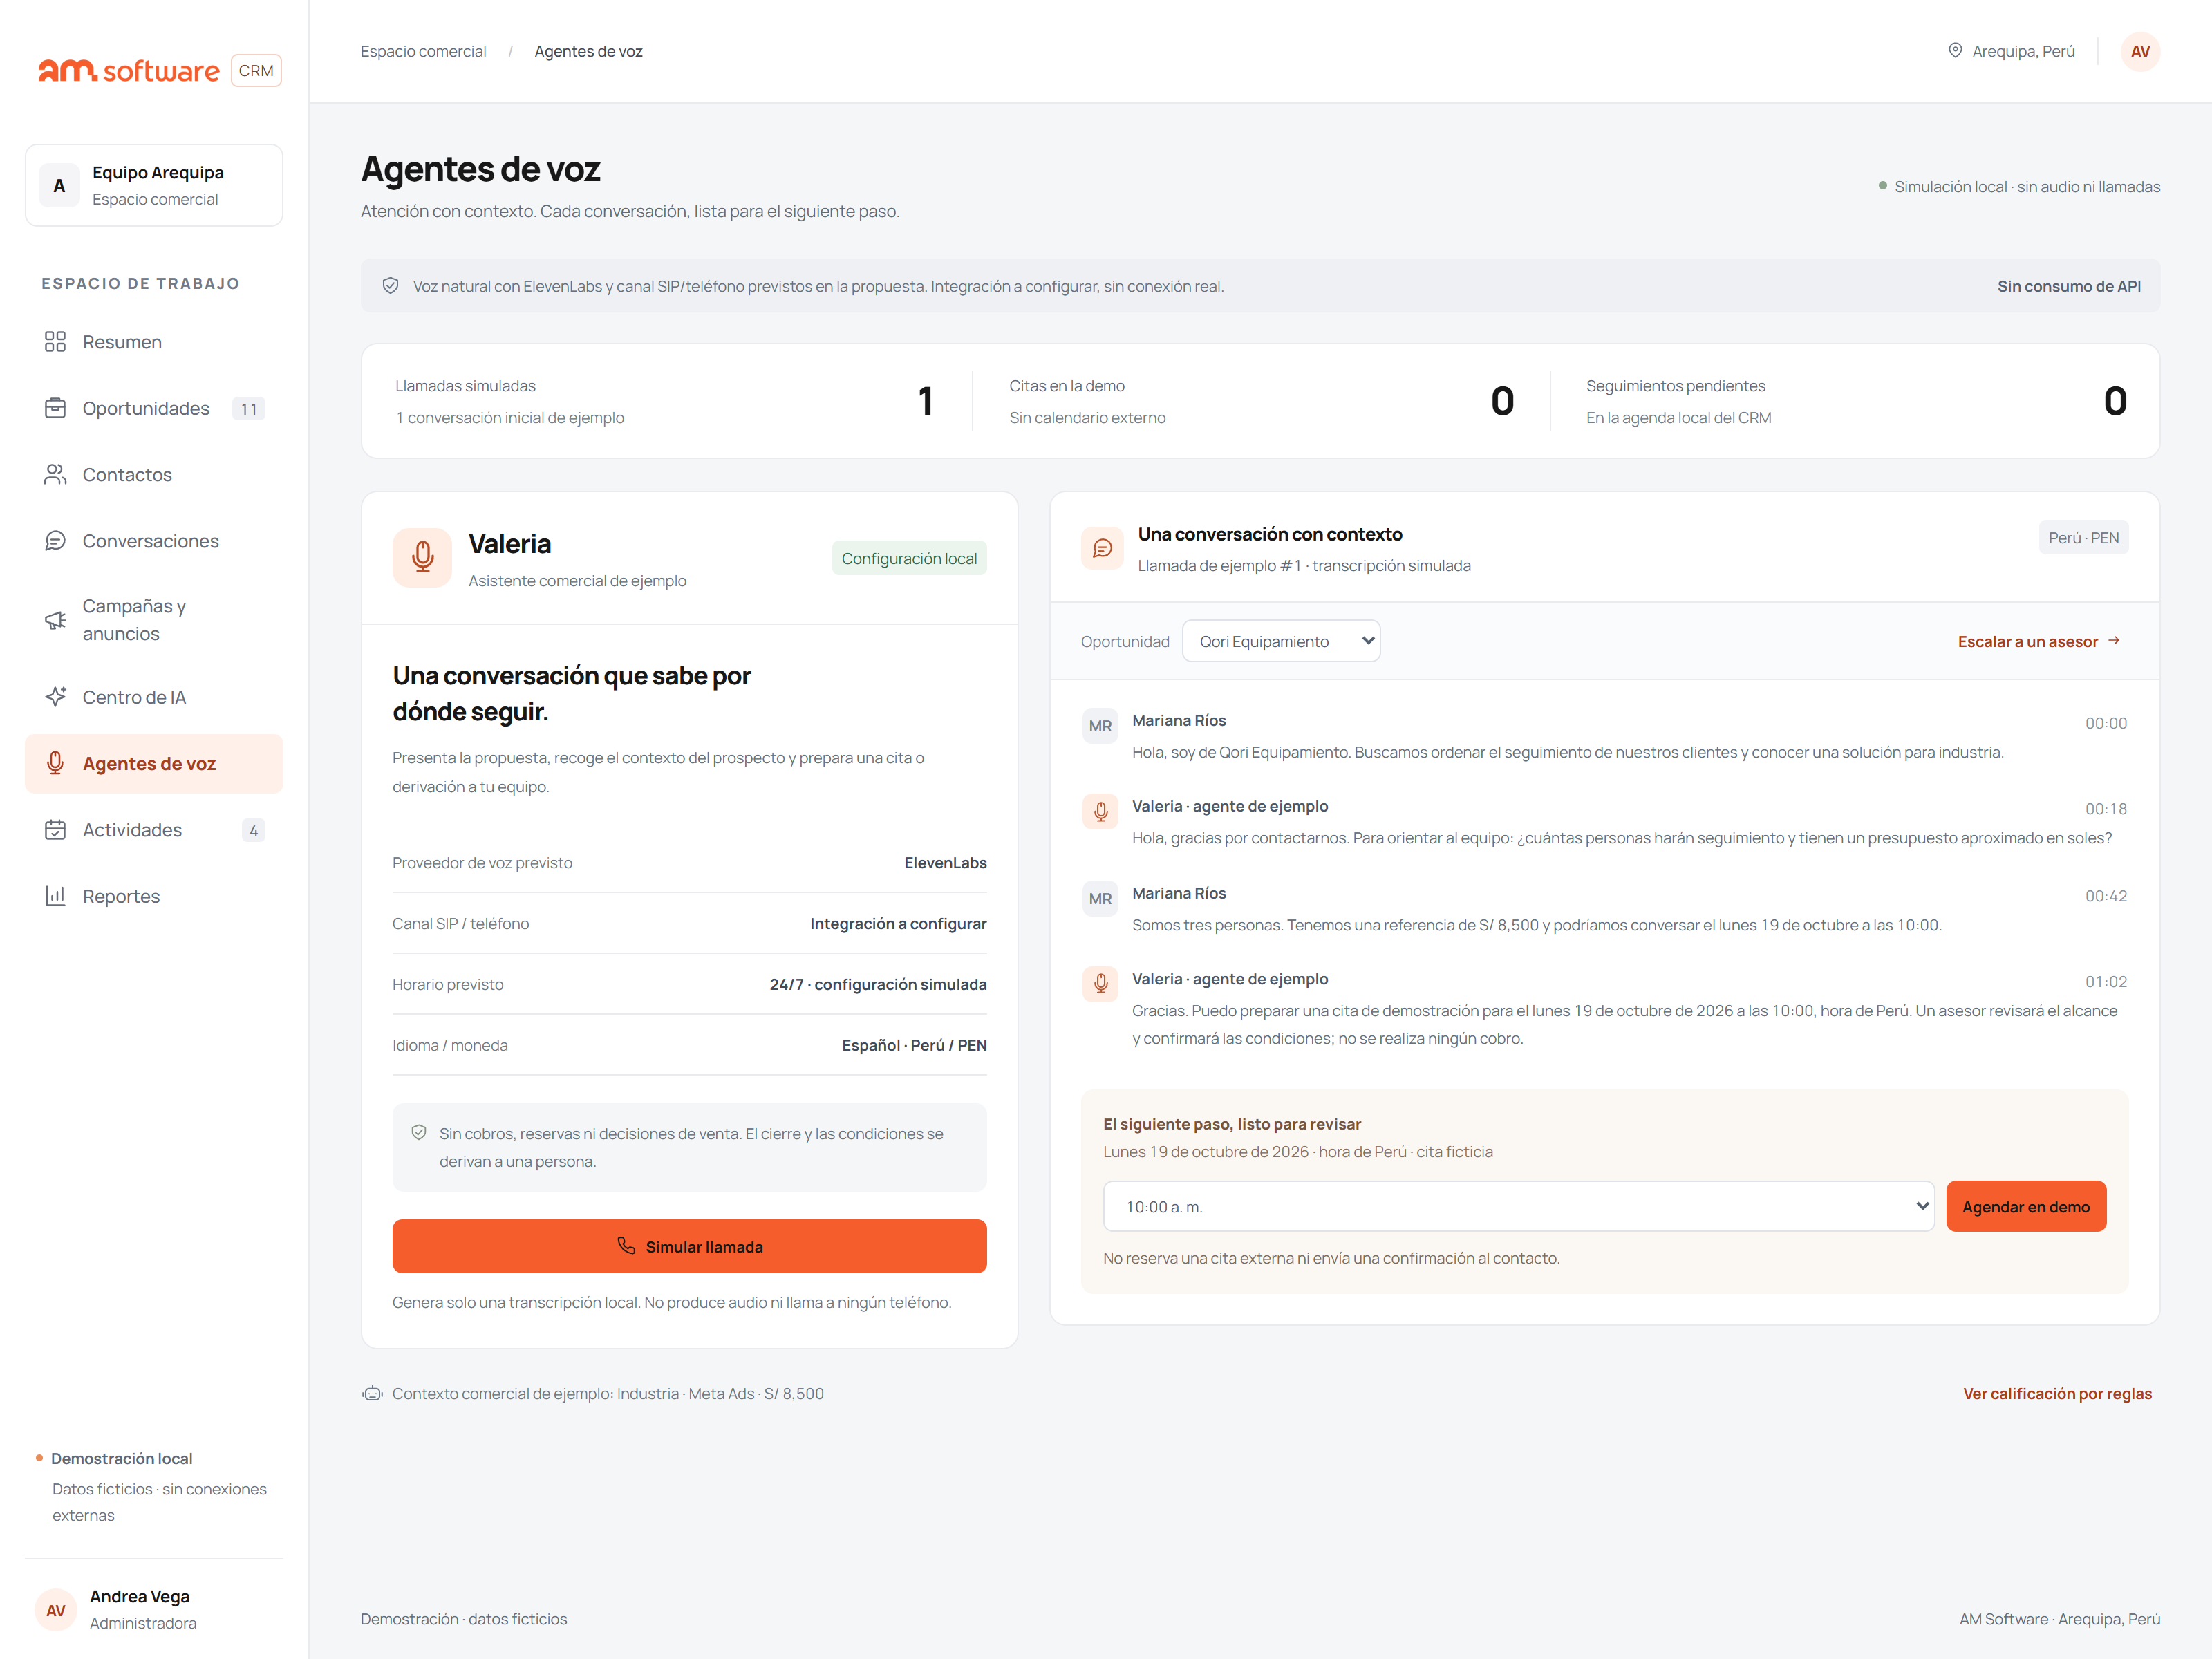Click the Agendar en demo button
Image resolution: width=2212 pixels, height=1659 pixels.
pos(2026,1206)
